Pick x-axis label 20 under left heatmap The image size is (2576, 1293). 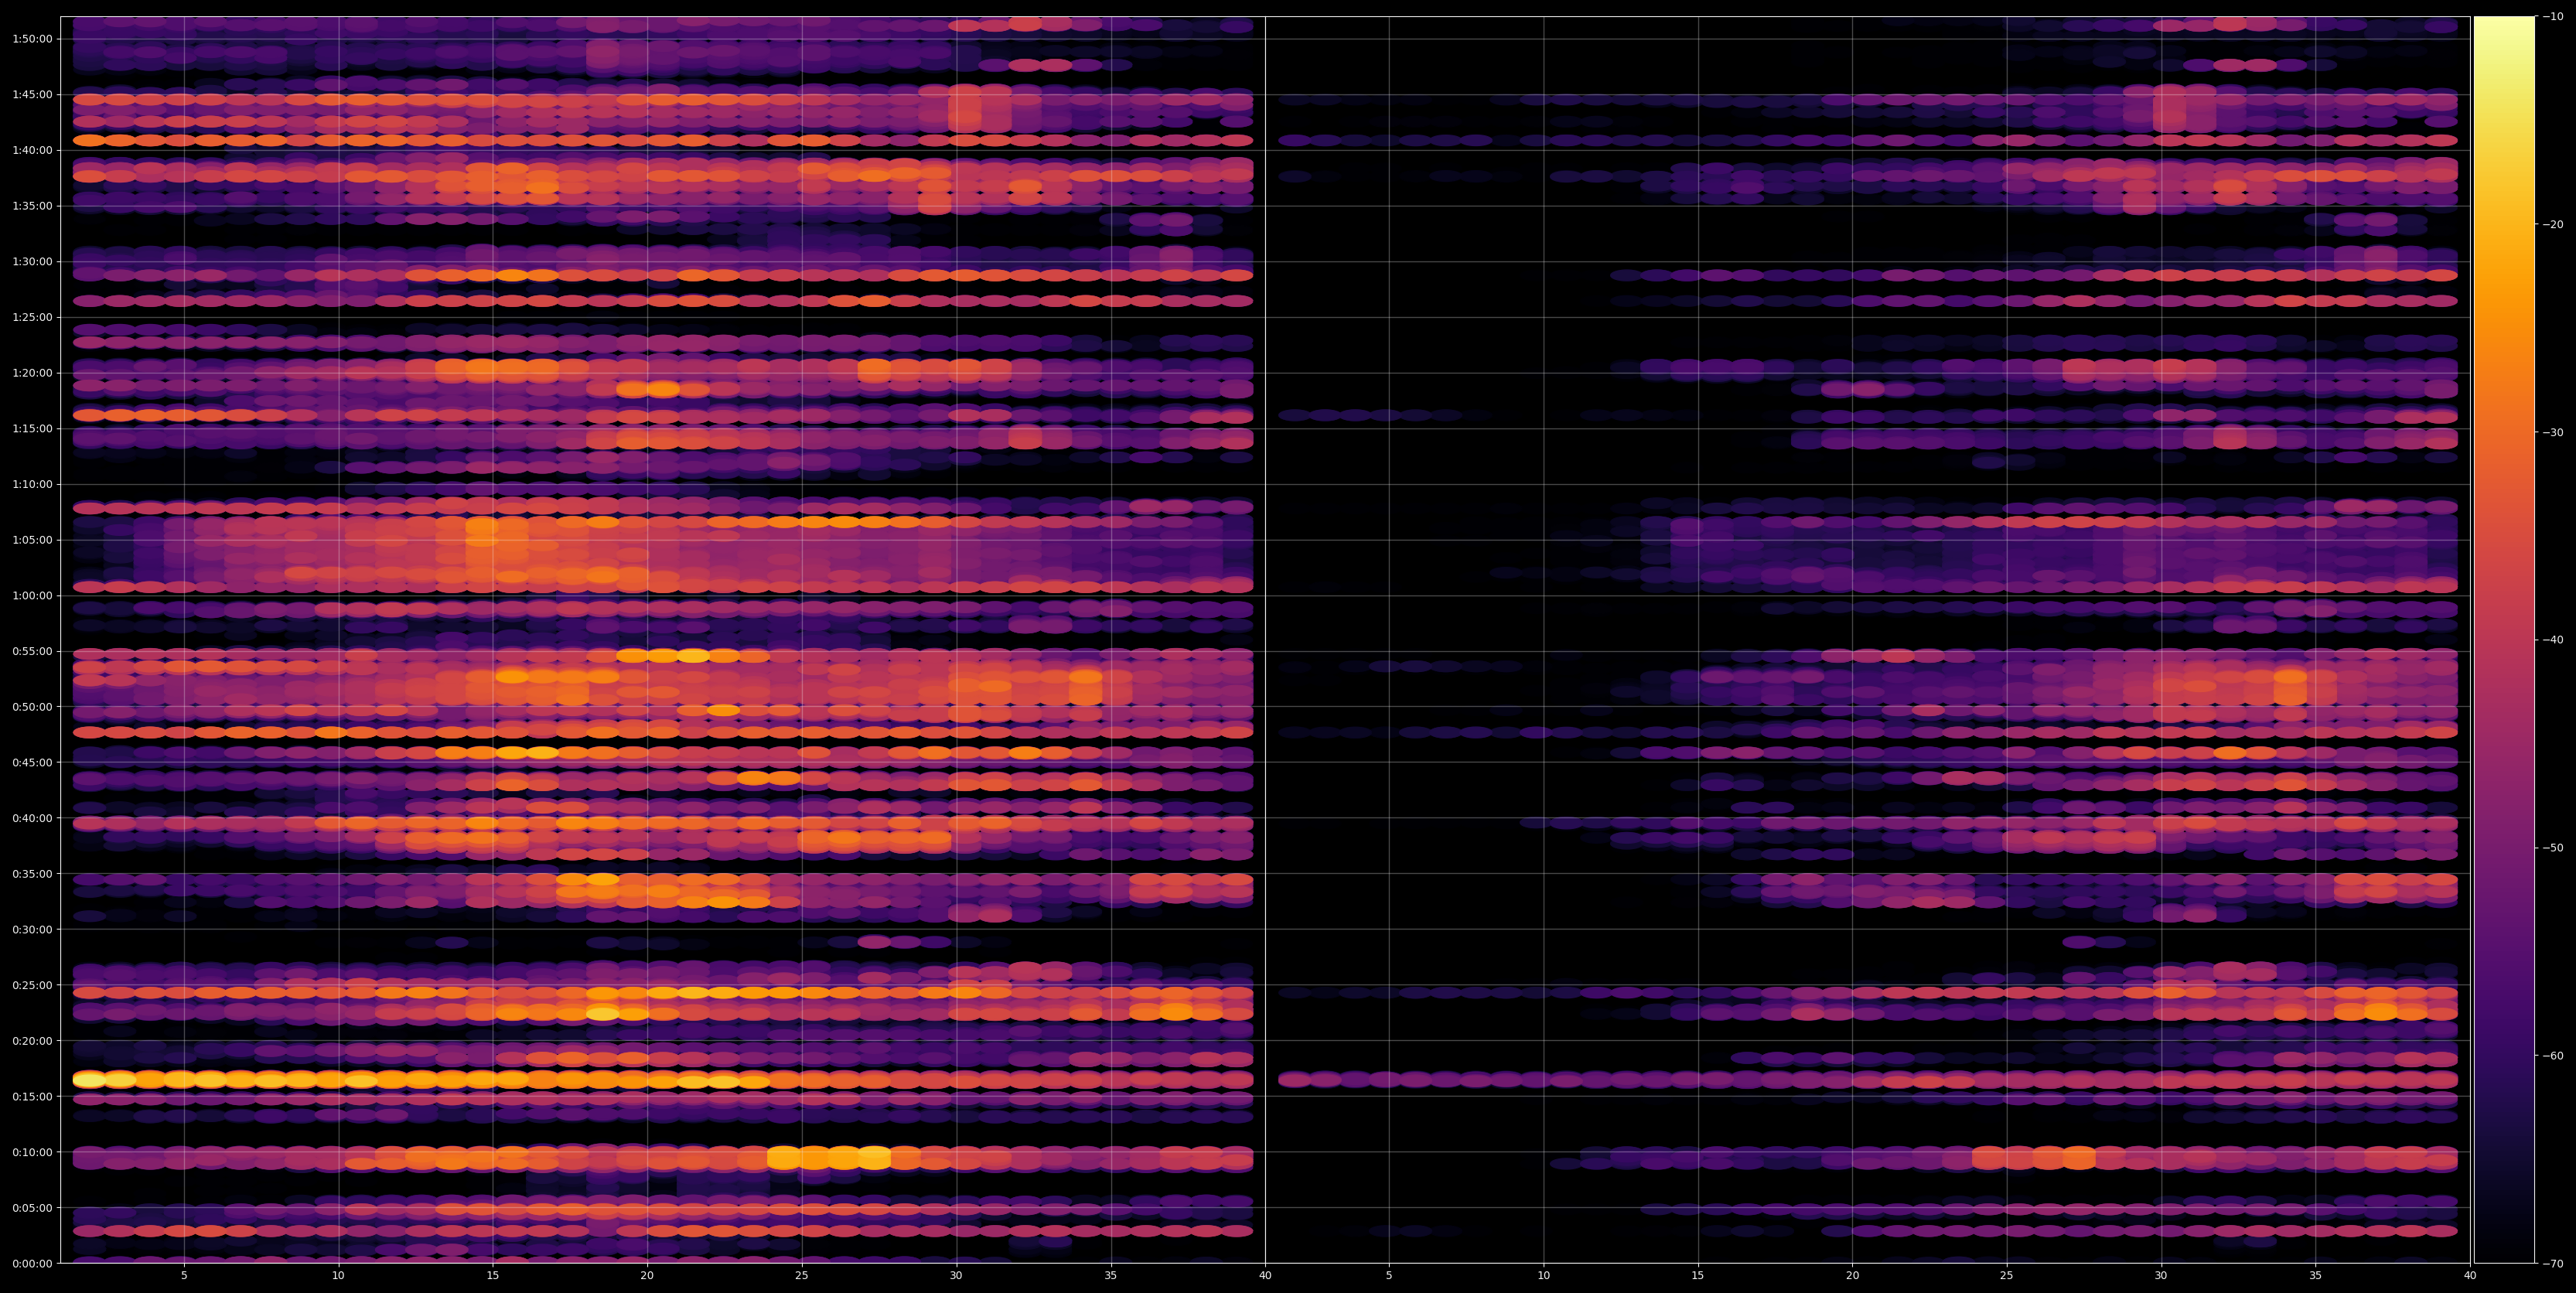click(647, 1275)
